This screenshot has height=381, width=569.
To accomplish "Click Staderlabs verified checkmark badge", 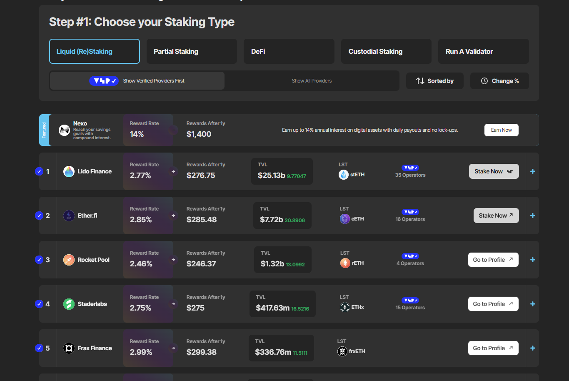I will tap(39, 304).
